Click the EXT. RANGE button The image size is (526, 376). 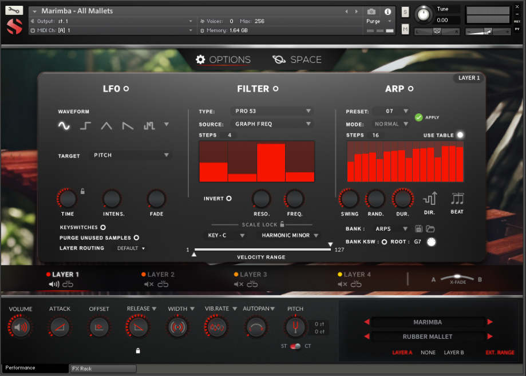point(500,353)
